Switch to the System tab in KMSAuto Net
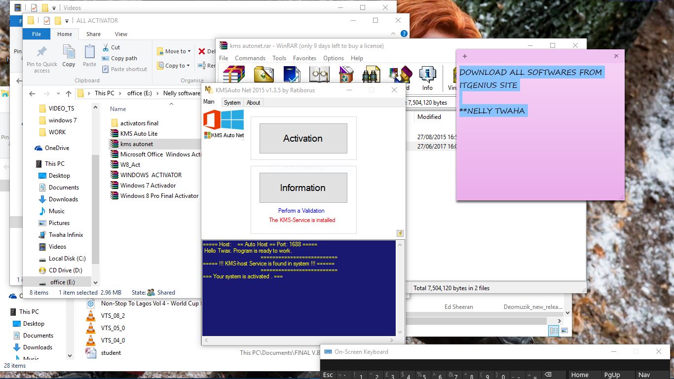Screen dimensions: 674x379 [x=232, y=103]
